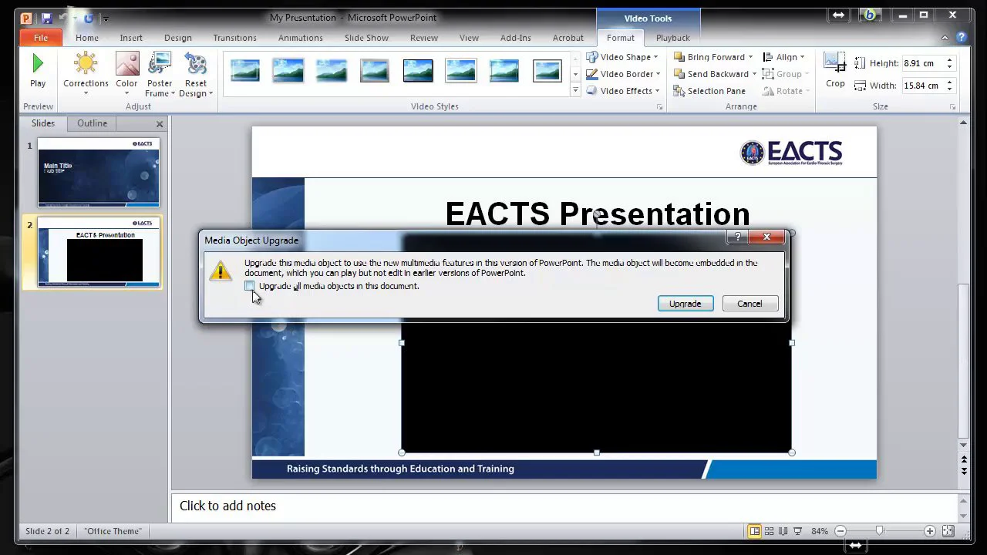Screen dimensions: 987x555
Task: Adjust the zoom slider in status bar
Action: pyautogui.click(x=880, y=531)
